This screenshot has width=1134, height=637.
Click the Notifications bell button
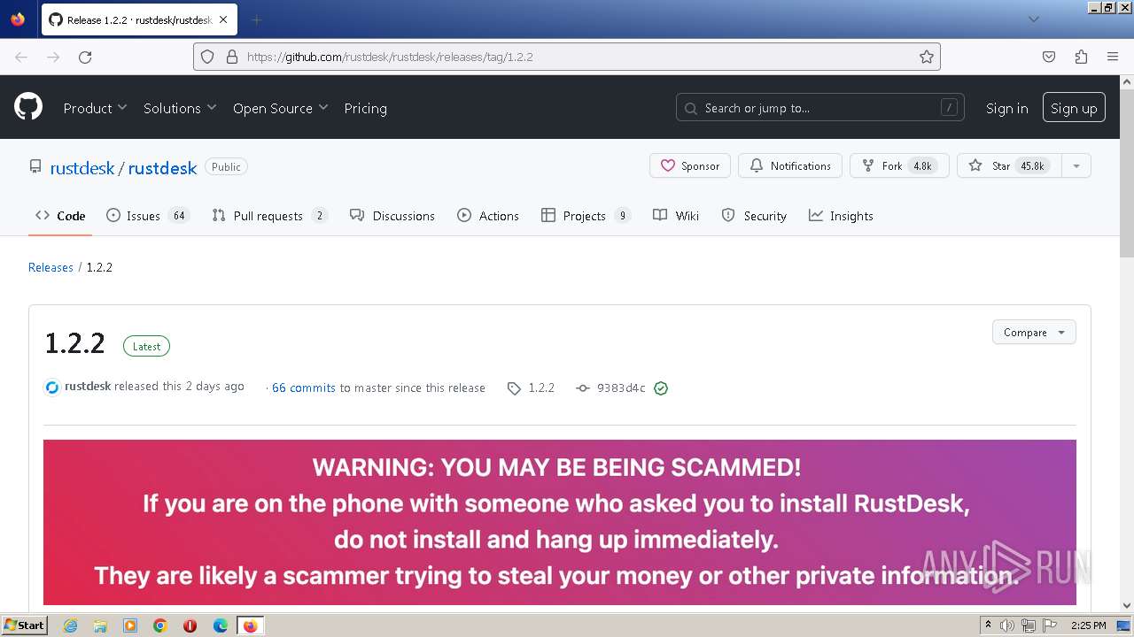pos(790,165)
